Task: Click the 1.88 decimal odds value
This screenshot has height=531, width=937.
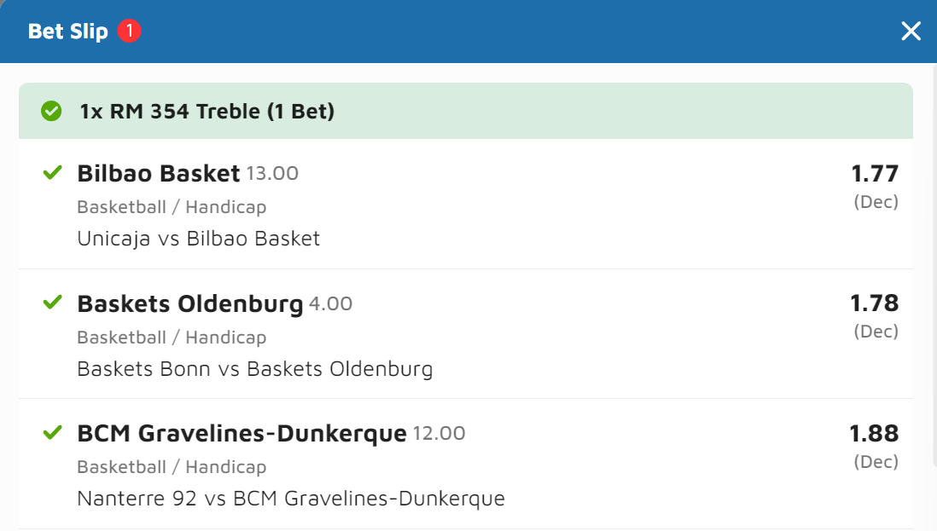Action: coord(875,434)
